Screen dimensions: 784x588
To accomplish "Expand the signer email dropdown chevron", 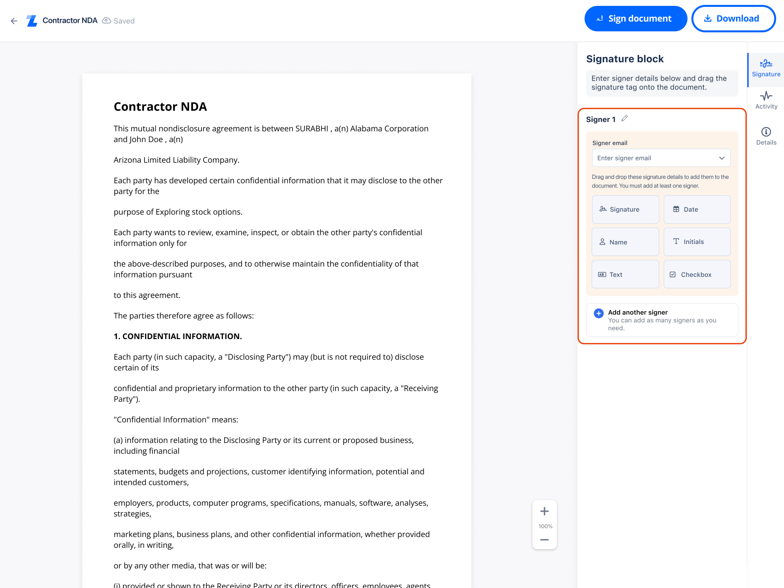I will pos(721,158).
